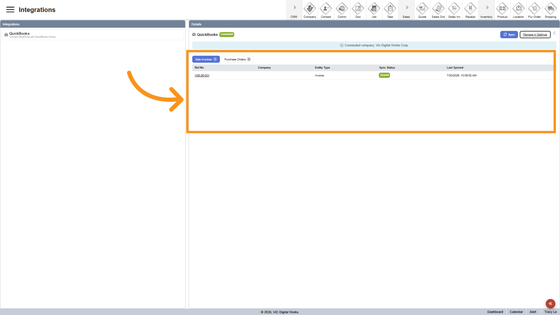This screenshot has height=315, width=560.
Task: Click the Ref No column header
Action: click(x=199, y=68)
